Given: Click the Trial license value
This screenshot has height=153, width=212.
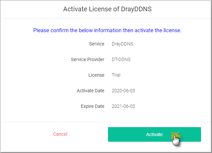Looking at the screenshot, I should 116,75.
